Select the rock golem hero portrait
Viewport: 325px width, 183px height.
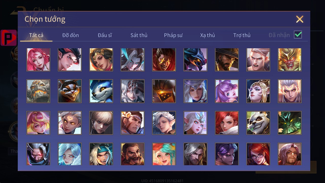pyautogui.click(x=38, y=91)
